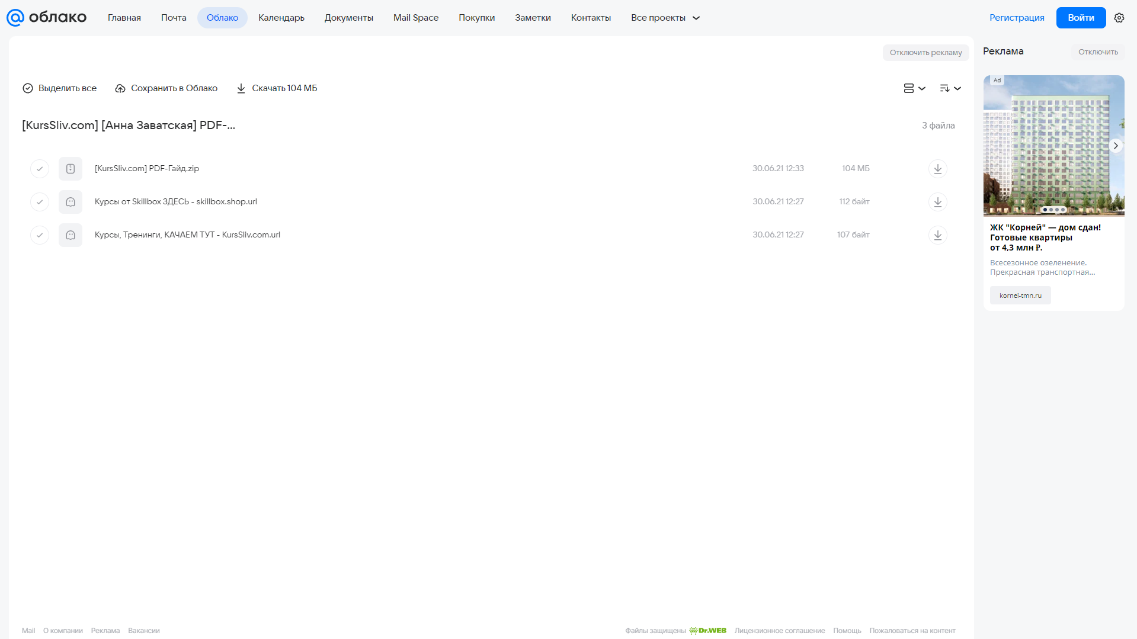Click the Mail.ru Облако logo
This screenshot has height=639, width=1137.
46,18
